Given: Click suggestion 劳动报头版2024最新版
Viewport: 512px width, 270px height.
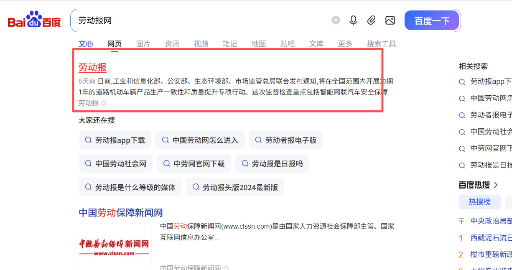Looking at the screenshot, I should tap(235, 187).
